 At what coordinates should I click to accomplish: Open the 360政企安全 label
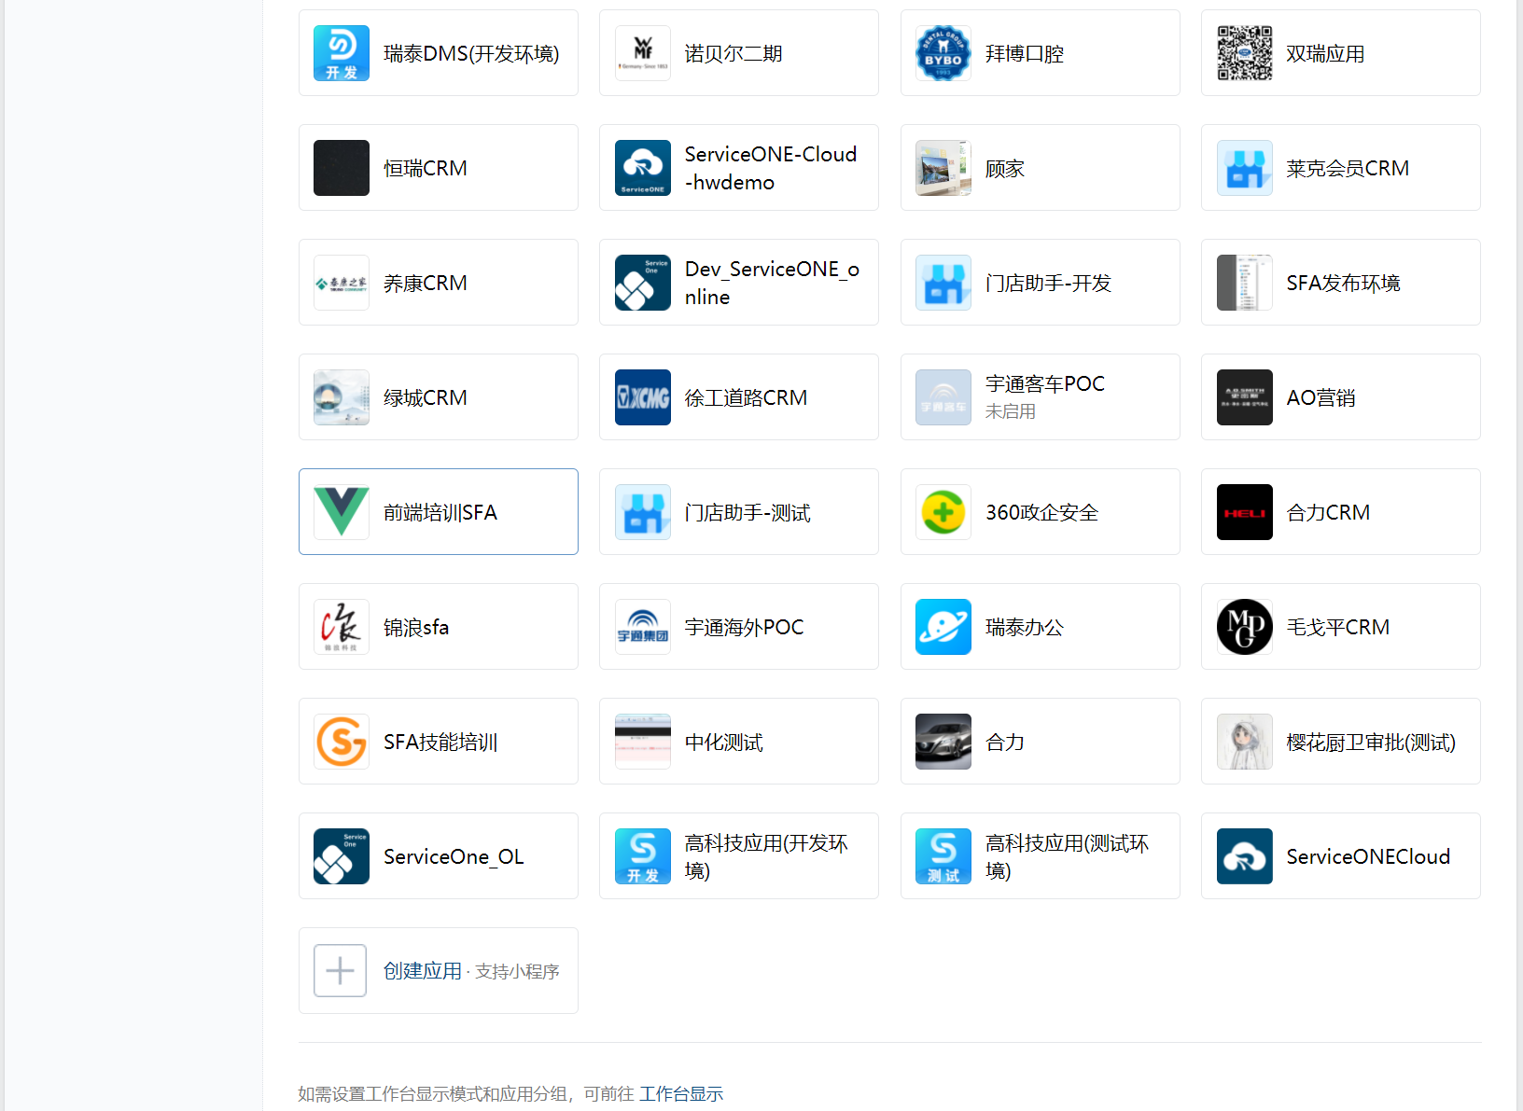(1042, 513)
